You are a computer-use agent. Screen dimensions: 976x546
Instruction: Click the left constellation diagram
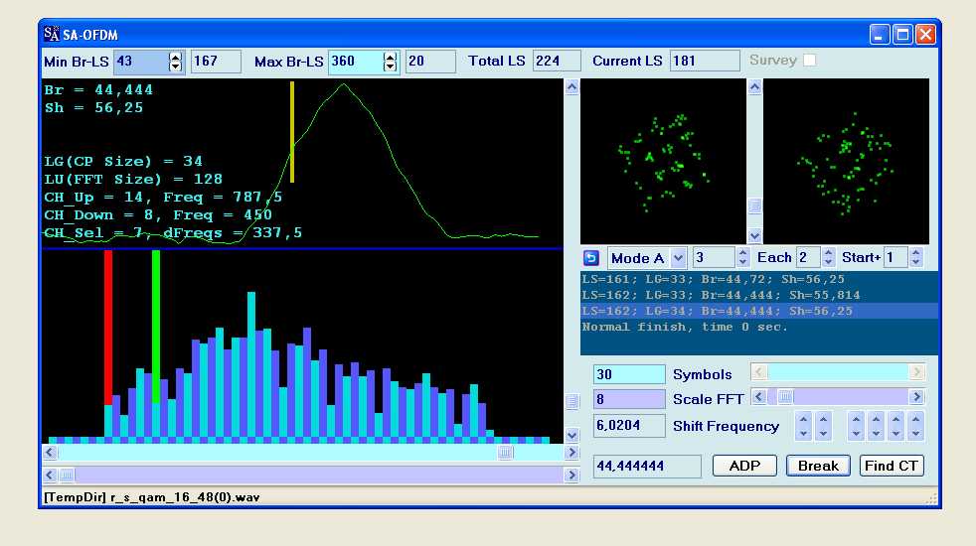click(663, 161)
